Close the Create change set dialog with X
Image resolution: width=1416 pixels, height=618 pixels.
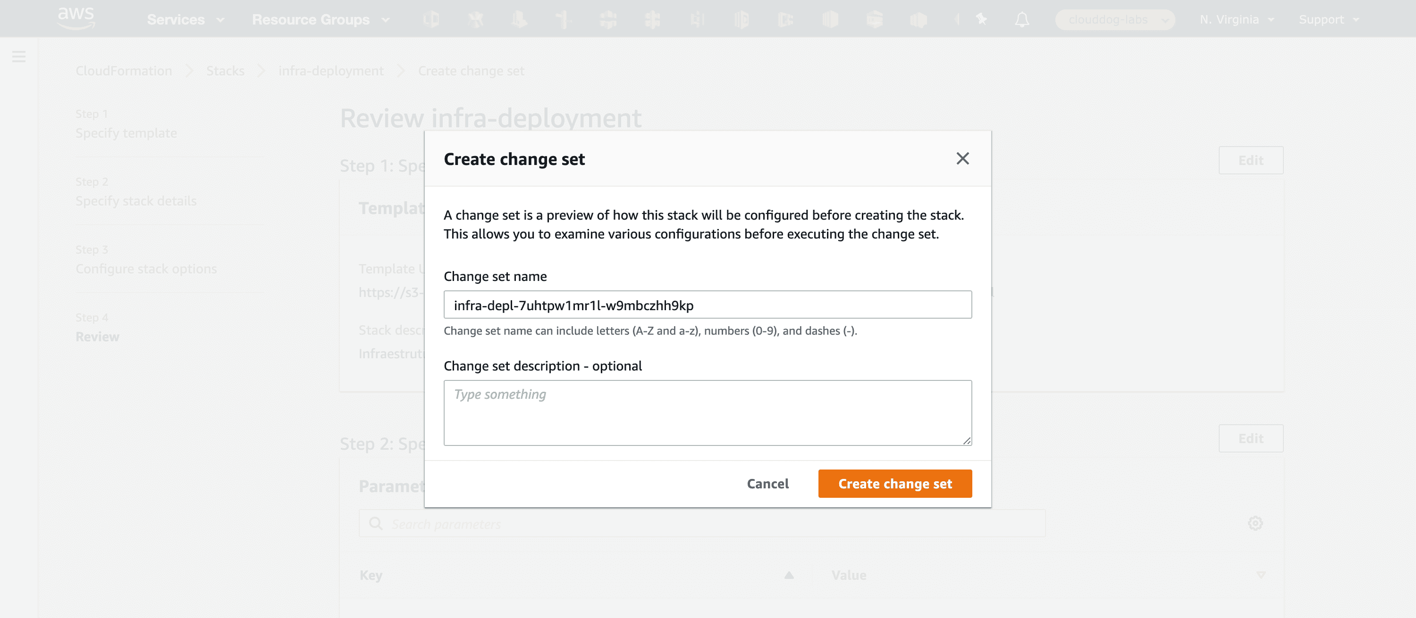pos(962,158)
